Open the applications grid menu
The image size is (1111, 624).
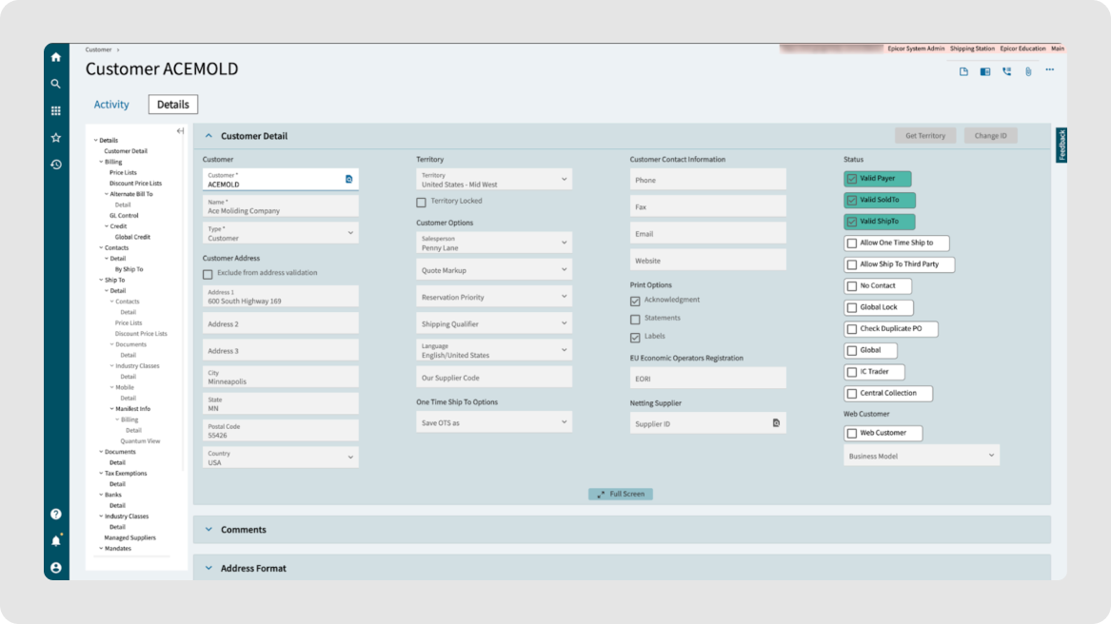click(x=56, y=110)
